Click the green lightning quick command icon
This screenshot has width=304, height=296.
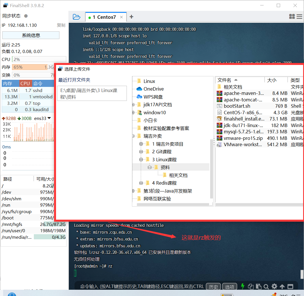pos(243,286)
